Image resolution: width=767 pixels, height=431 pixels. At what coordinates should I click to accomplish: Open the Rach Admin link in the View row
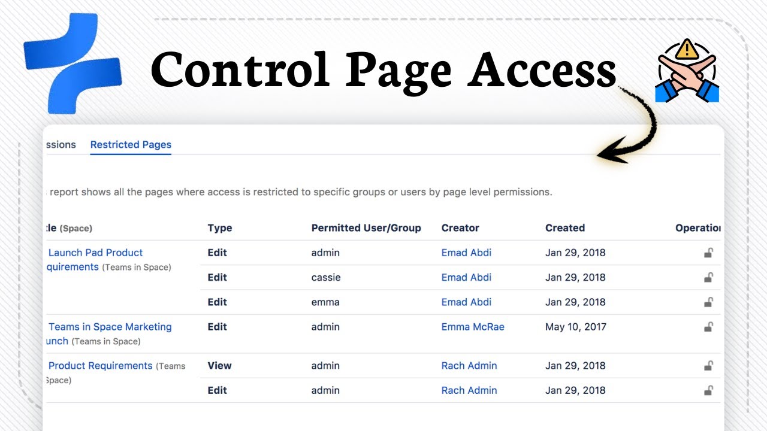click(469, 366)
